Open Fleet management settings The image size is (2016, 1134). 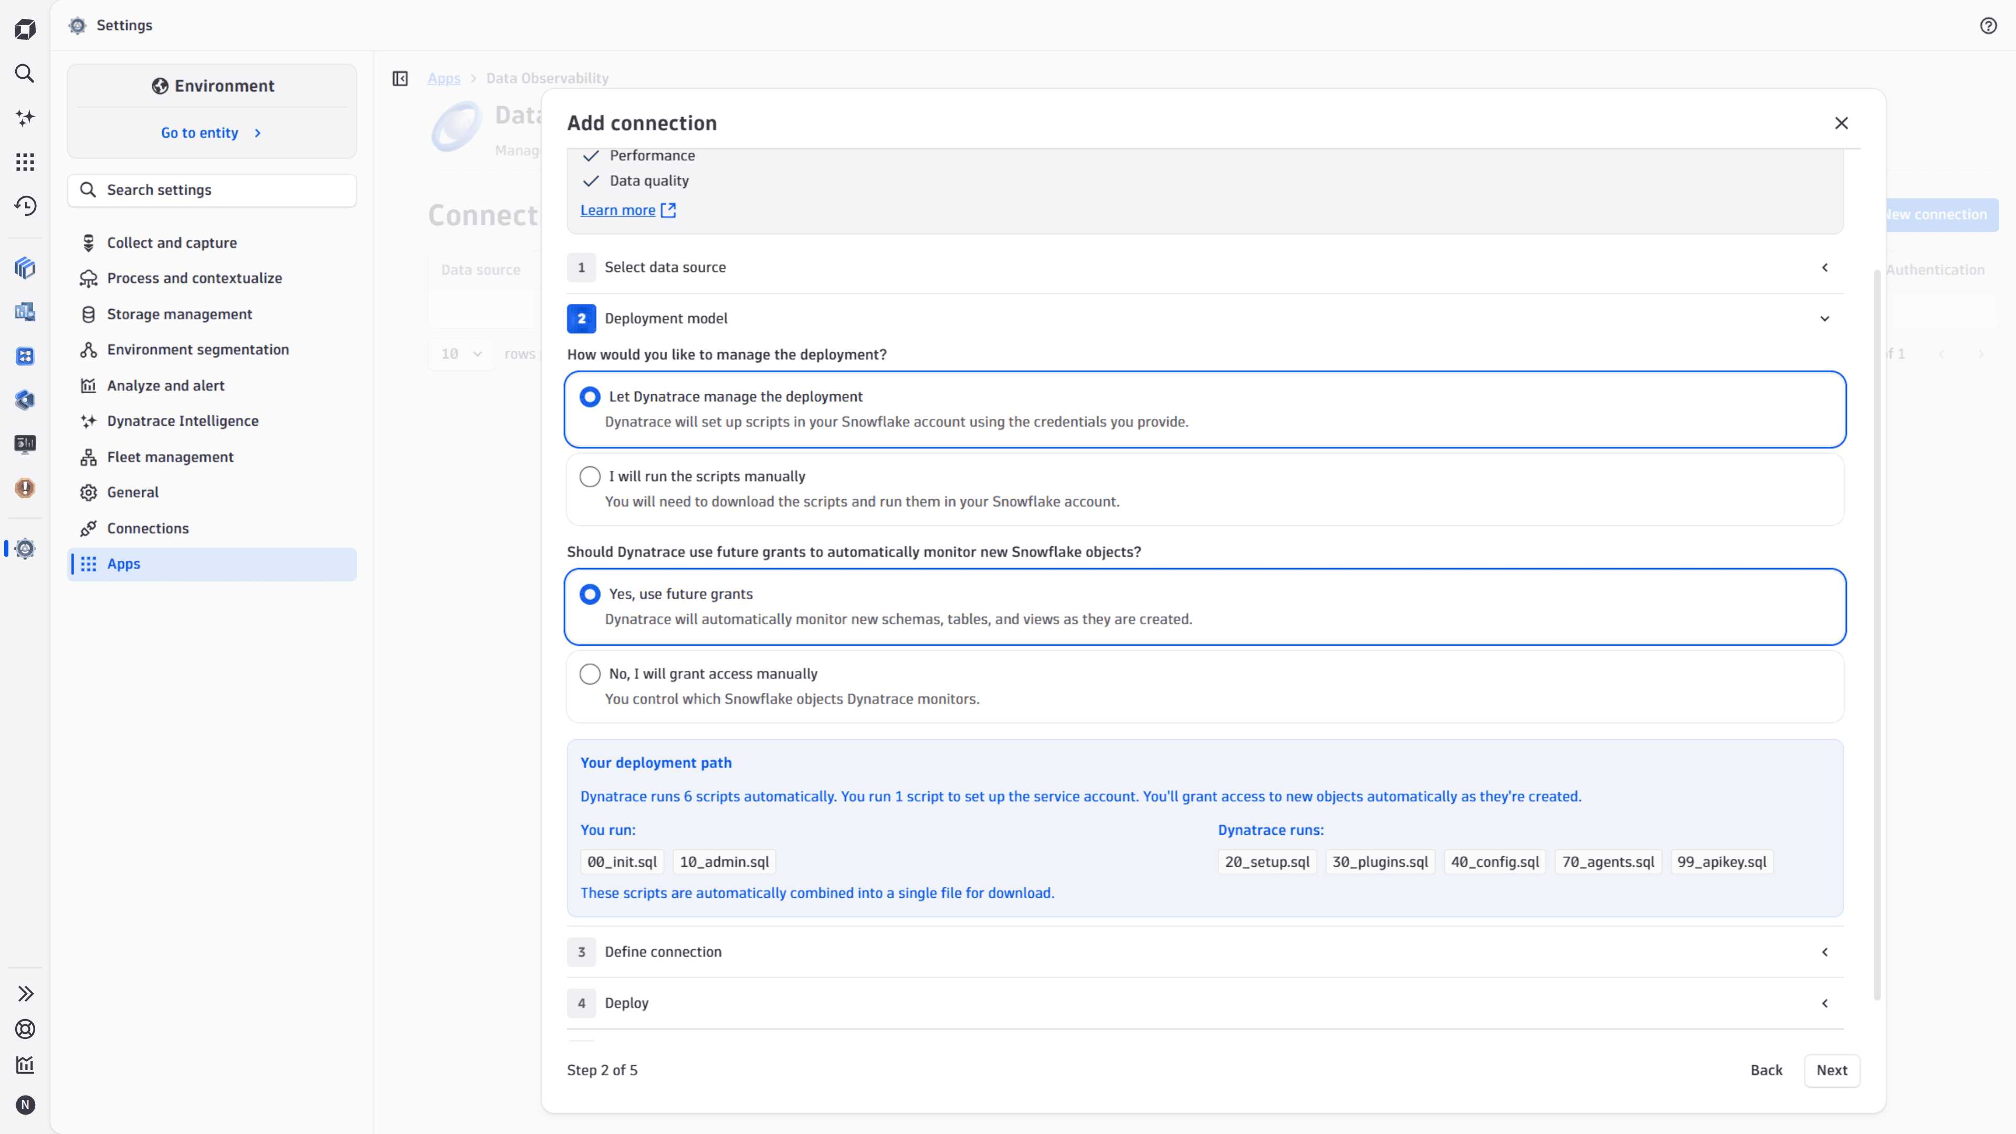point(211,457)
